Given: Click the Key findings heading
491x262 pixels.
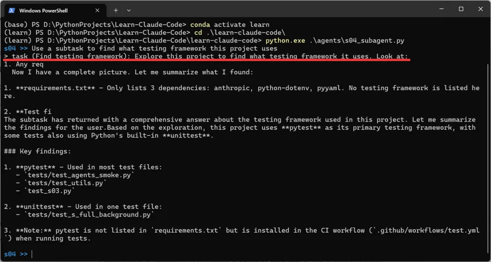Looking at the screenshot, I should (x=38, y=151).
